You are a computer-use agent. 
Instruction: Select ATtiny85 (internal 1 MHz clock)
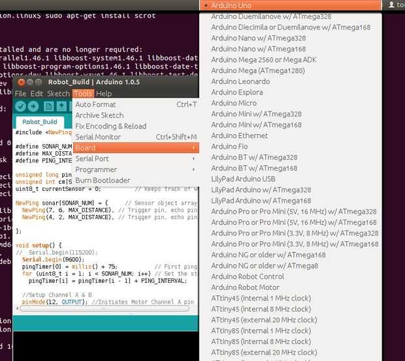(x=290, y=330)
